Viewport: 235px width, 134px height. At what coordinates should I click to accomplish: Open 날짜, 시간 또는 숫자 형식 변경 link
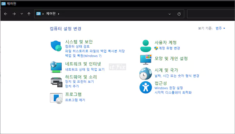coord(177,76)
